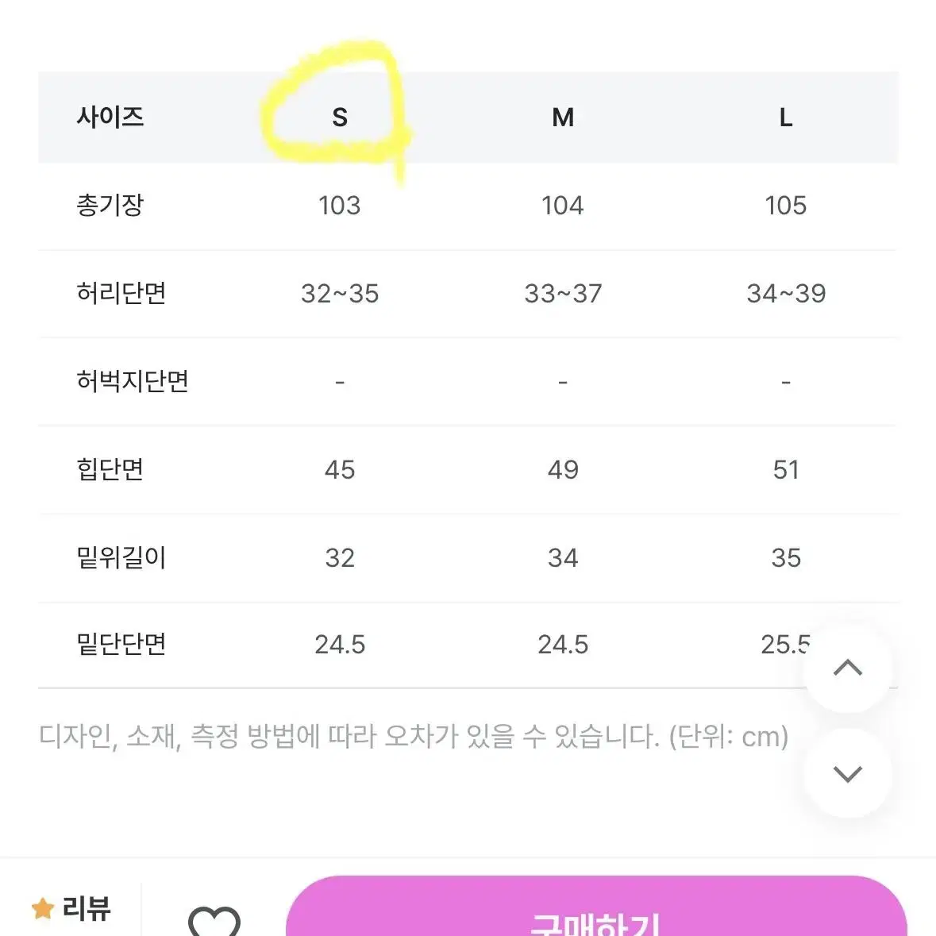Tap the 힙단면 row label

[x=110, y=469]
